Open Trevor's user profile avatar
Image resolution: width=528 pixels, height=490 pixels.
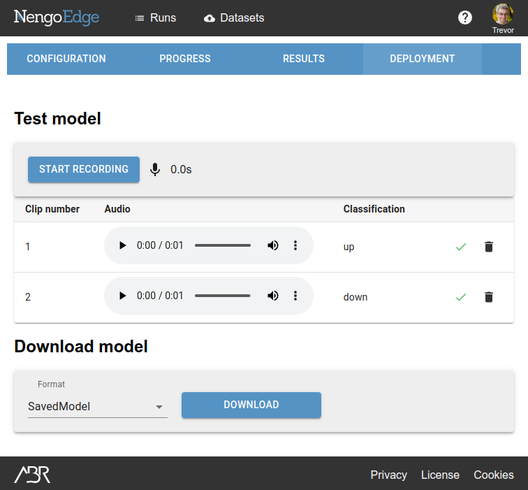click(503, 14)
